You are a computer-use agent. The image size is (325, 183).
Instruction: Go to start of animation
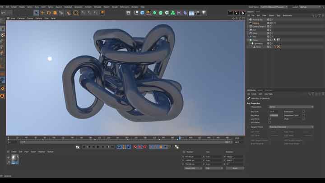click(84, 147)
